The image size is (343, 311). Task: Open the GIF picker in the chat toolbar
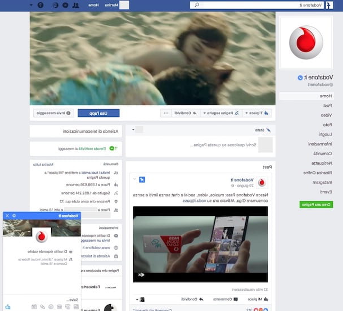59,307
